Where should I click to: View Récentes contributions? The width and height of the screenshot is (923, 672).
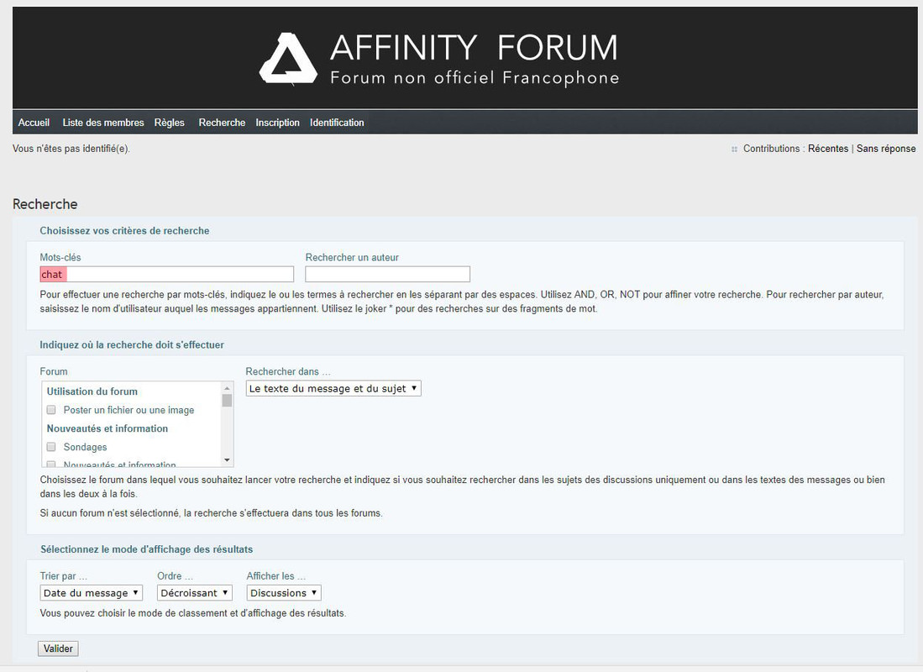tap(827, 149)
